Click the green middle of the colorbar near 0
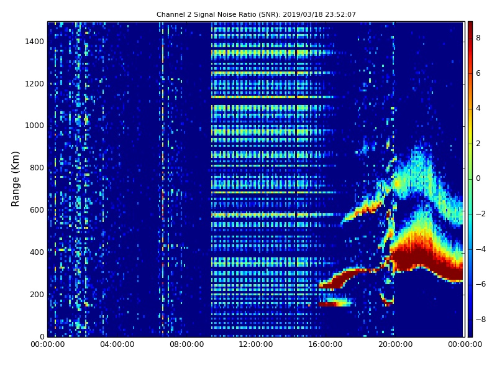 pos(470,178)
